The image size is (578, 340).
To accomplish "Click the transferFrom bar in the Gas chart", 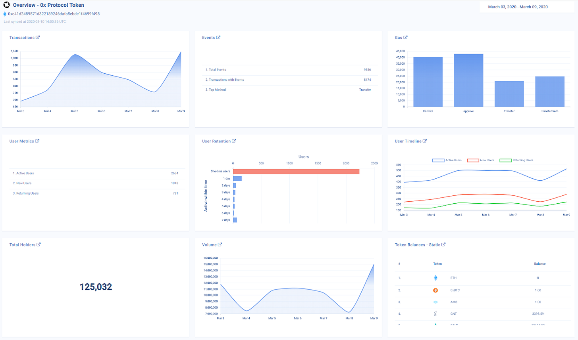I will point(550,92).
